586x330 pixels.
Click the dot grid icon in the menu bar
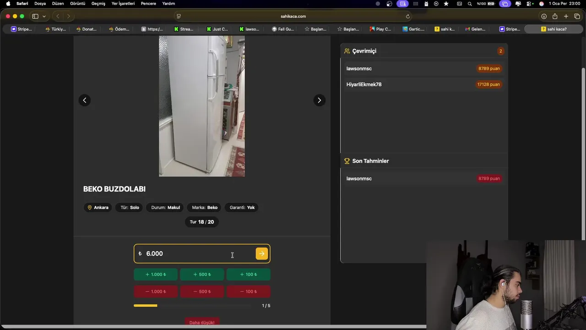[x=416, y=3]
